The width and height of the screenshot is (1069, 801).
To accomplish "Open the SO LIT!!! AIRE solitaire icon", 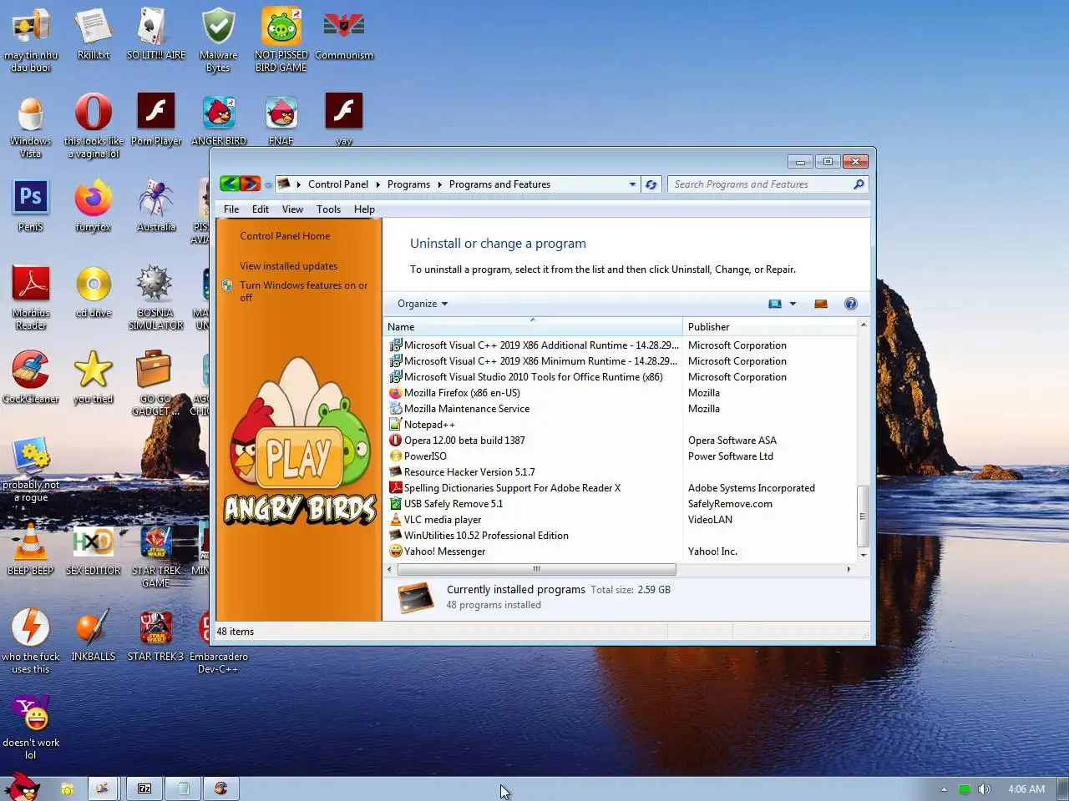I will pos(156,33).
